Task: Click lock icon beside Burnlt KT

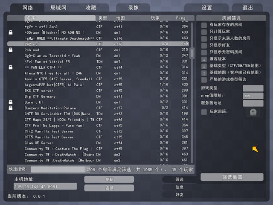Action: [x=11, y=102]
